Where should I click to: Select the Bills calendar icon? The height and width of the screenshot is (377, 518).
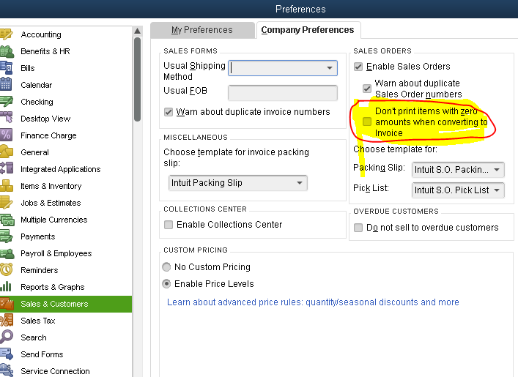tap(6, 68)
